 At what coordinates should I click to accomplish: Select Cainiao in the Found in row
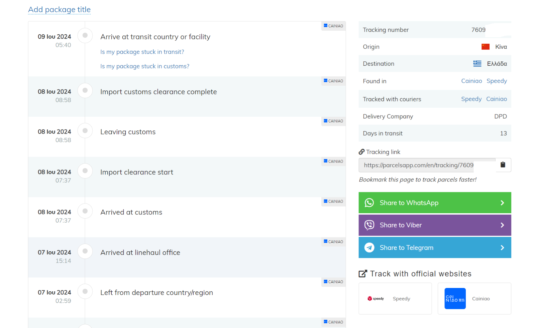[x=471, y=81]
